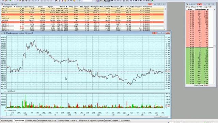Select the Срочный рынок tab
Screen dimensions: 218x123
[x=19, y=120]
